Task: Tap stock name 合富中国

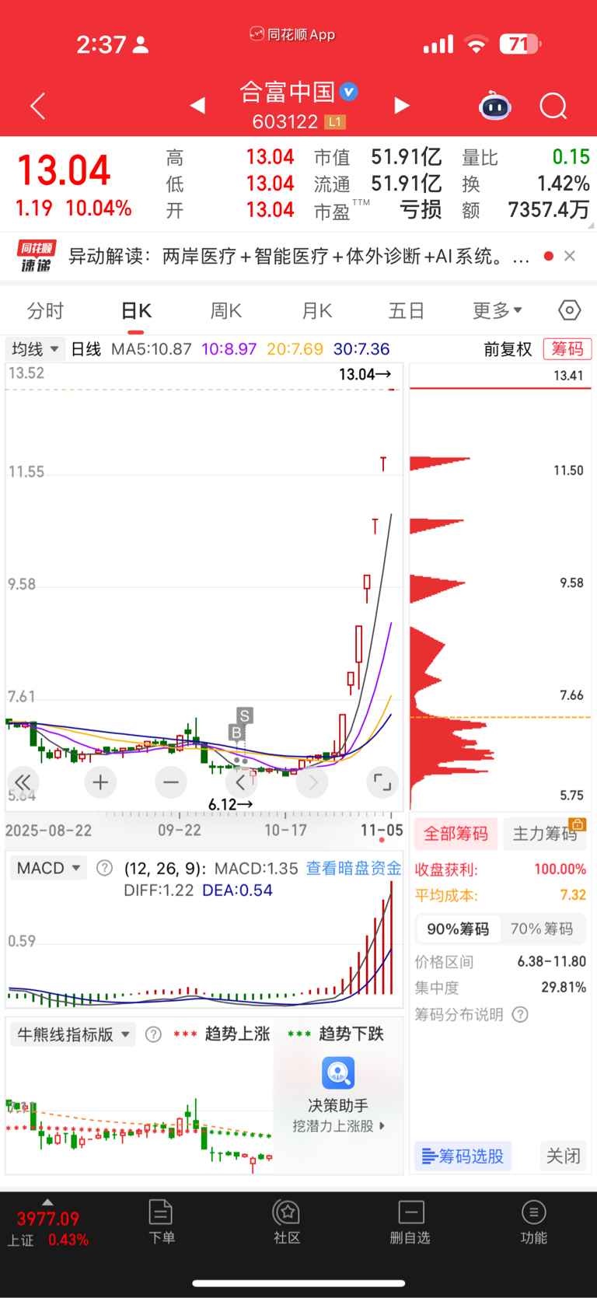Action: [x=287, y=92]
